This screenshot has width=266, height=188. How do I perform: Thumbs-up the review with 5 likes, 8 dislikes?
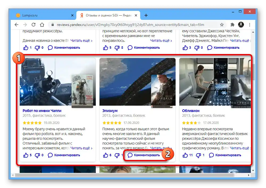point(105,48)
